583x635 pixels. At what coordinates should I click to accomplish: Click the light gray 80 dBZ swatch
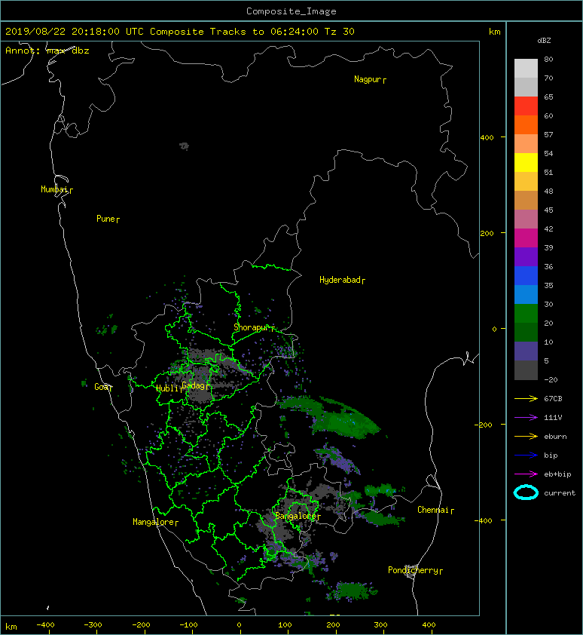click(x=526, y=68)
